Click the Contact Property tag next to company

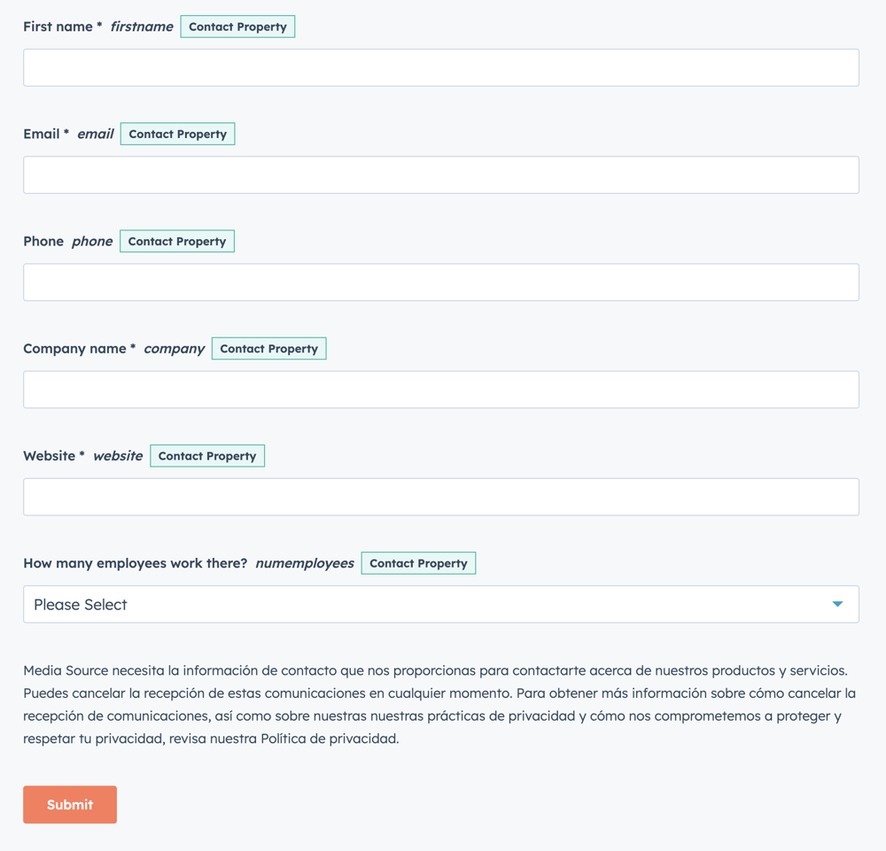268,348
